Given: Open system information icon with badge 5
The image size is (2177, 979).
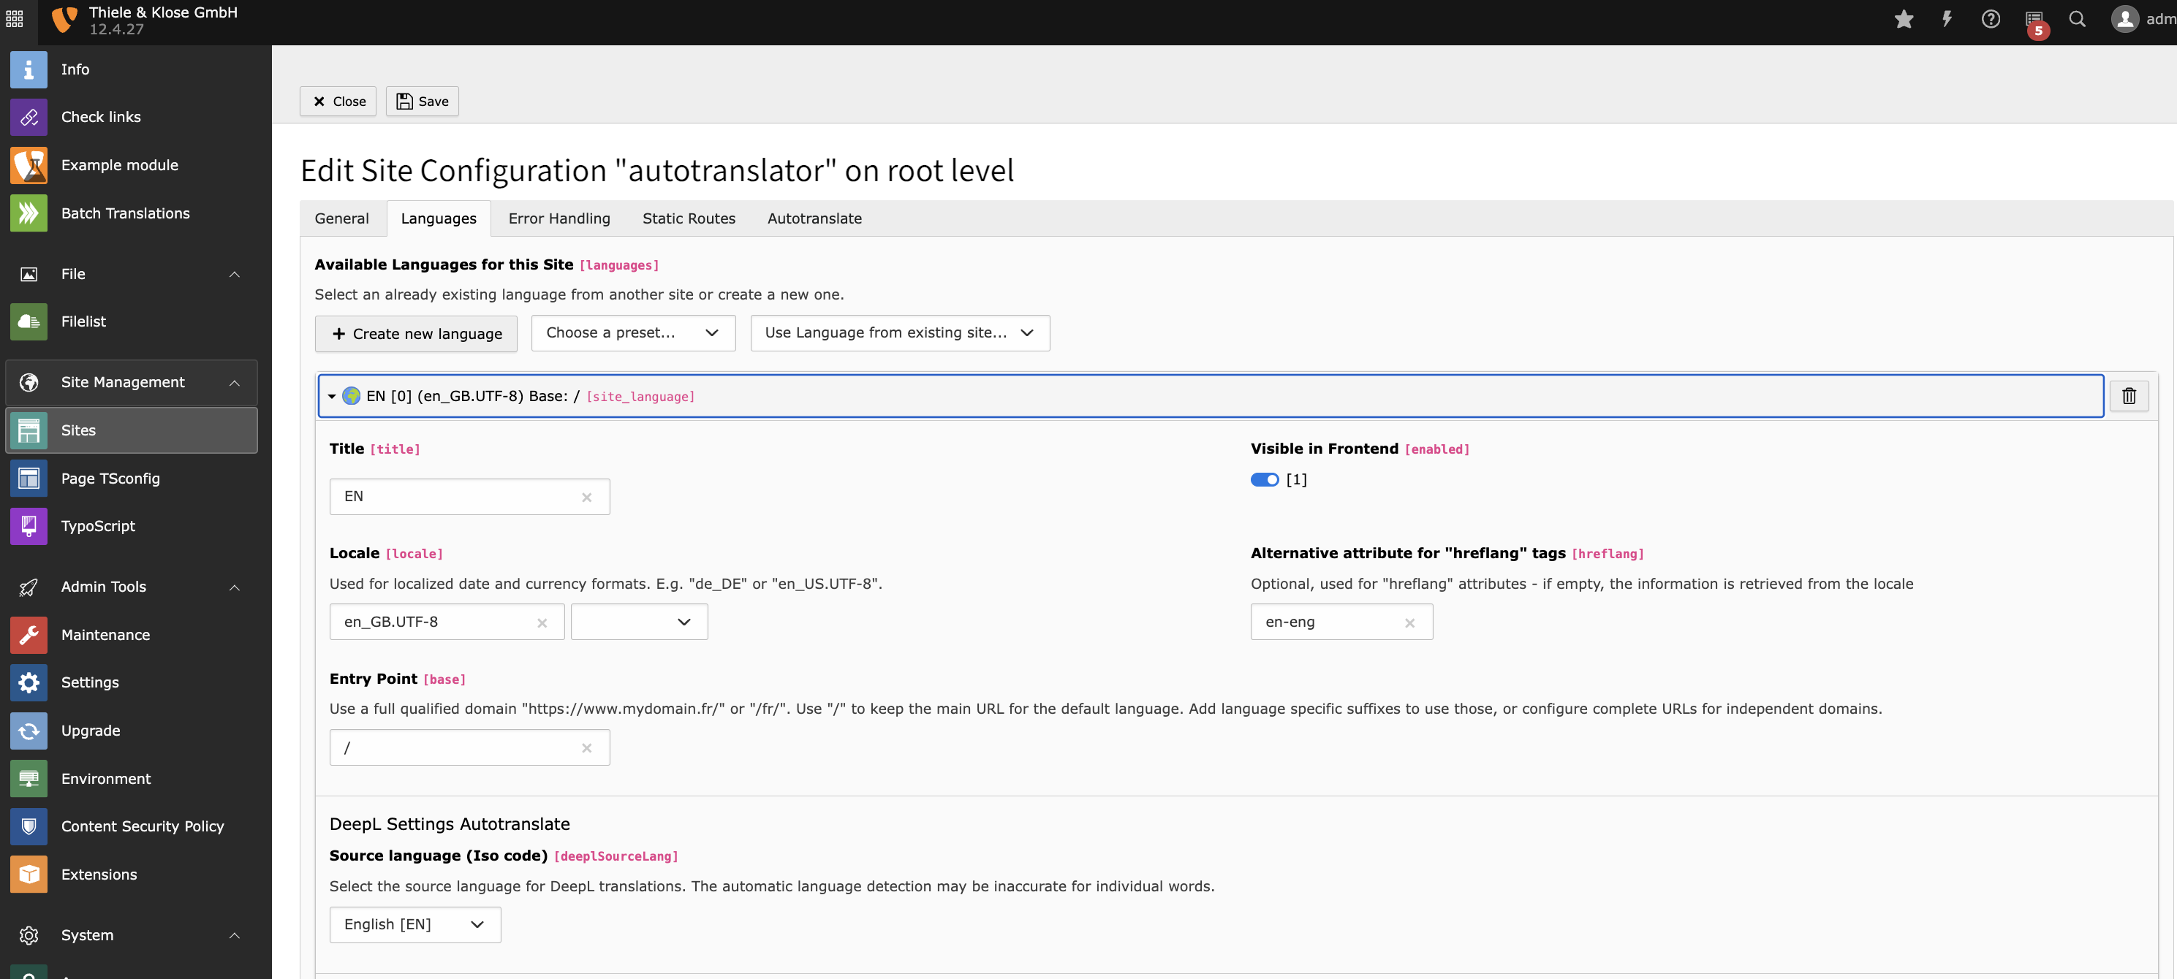Looking at the screenshot, I should pos(2034,22).
